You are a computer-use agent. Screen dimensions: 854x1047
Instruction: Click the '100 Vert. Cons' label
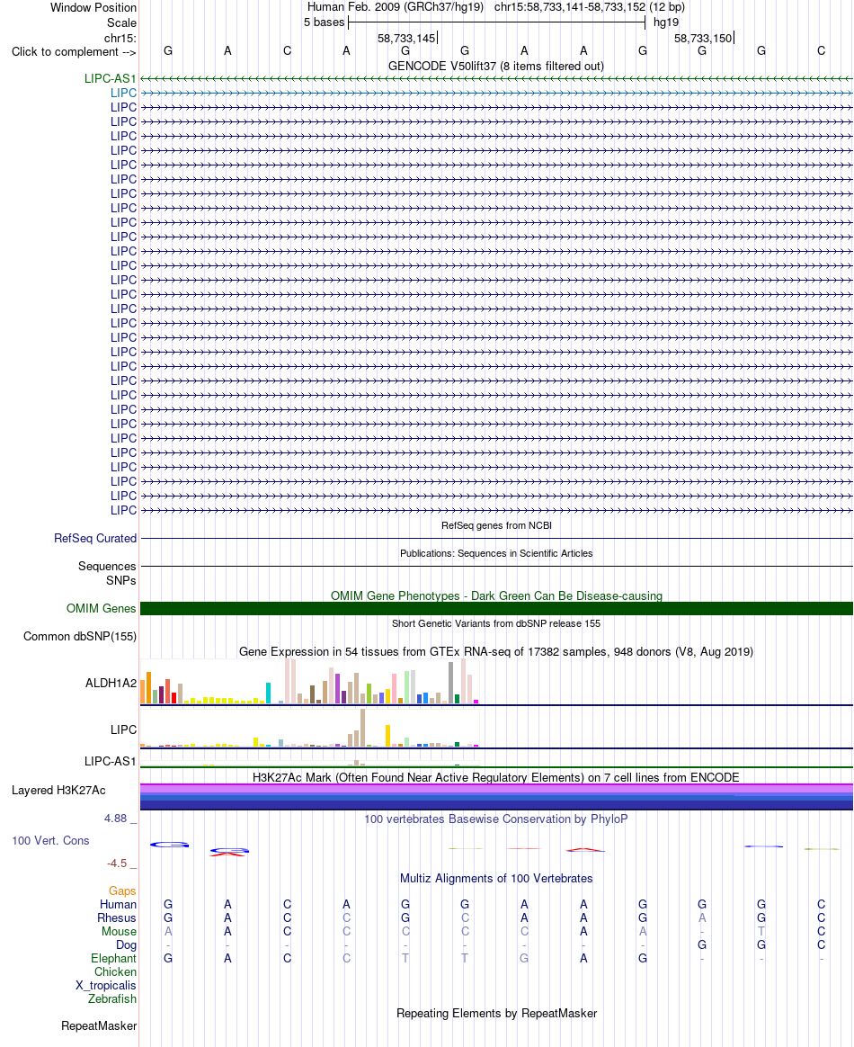[50, 841]
